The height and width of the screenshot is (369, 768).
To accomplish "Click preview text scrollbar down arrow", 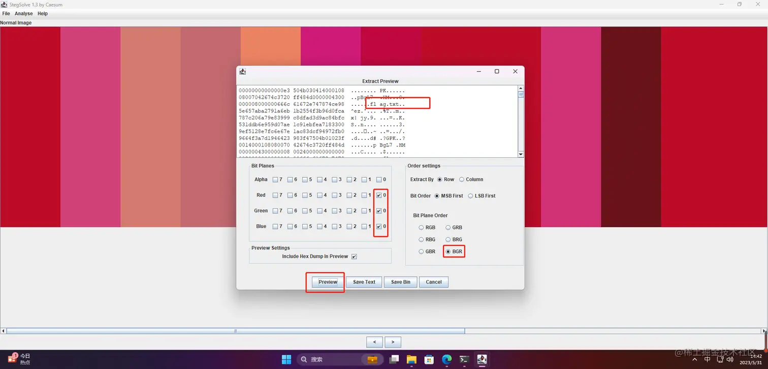I will 521,154.
